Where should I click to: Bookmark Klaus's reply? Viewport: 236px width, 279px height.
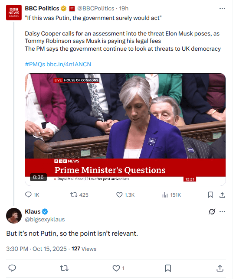pos(168,268)
